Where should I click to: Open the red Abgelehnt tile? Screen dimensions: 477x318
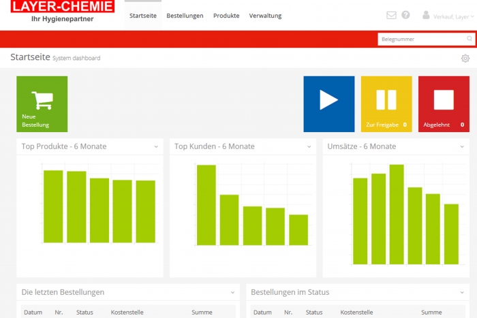click(444, 104)
